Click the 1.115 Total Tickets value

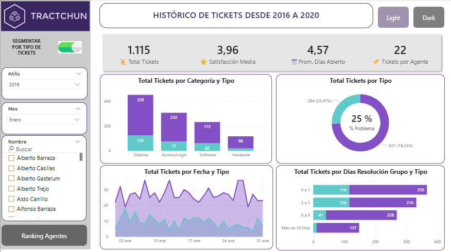(x=138, y=50)
